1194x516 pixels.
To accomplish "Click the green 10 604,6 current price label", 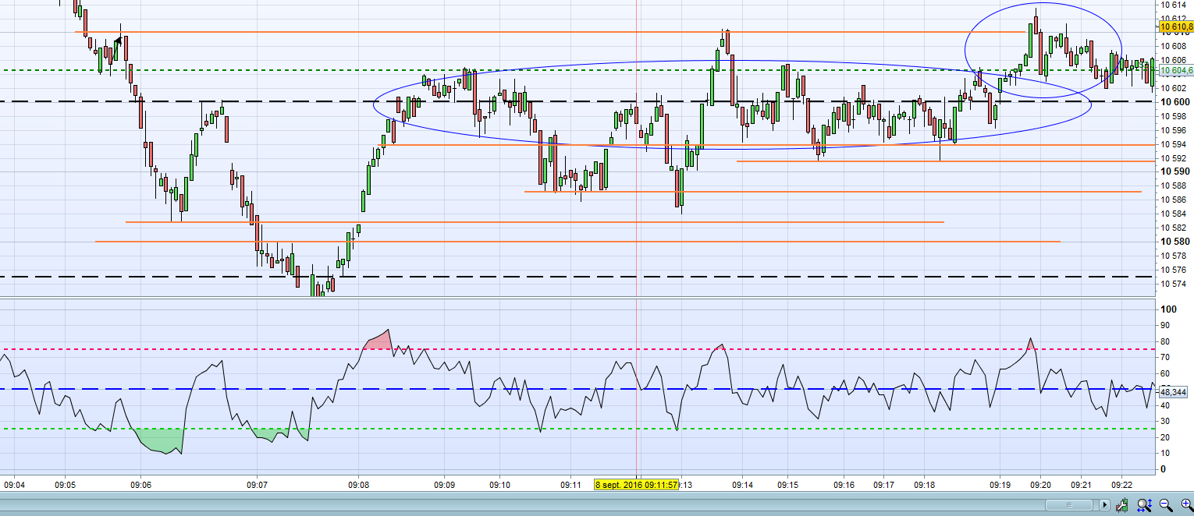I will pos(1176,70).
